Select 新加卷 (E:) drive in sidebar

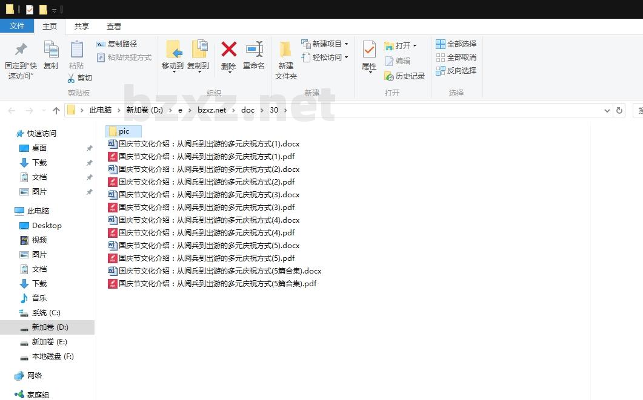pos(49,342)
